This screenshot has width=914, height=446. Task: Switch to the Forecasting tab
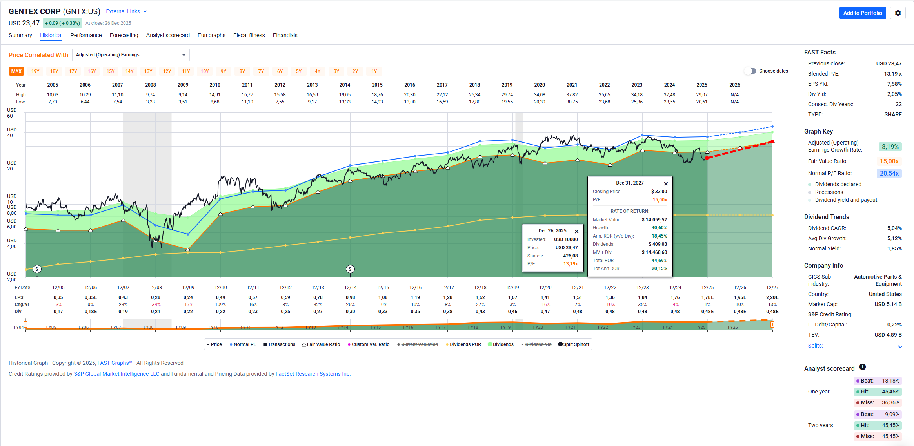click(124, 35)
